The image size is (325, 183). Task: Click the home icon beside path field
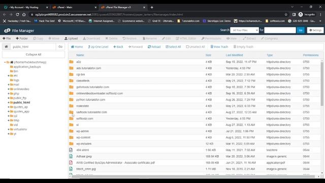6,47
